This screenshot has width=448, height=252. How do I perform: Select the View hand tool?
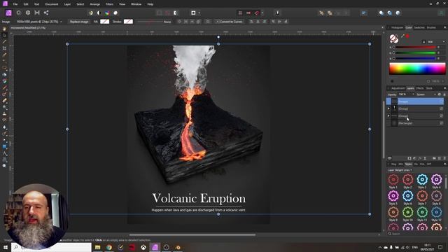pyautogui.click(x=4, y=29)
